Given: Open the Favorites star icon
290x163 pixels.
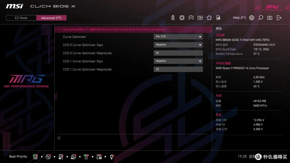Looking at the screenshot, I should 209,18.
